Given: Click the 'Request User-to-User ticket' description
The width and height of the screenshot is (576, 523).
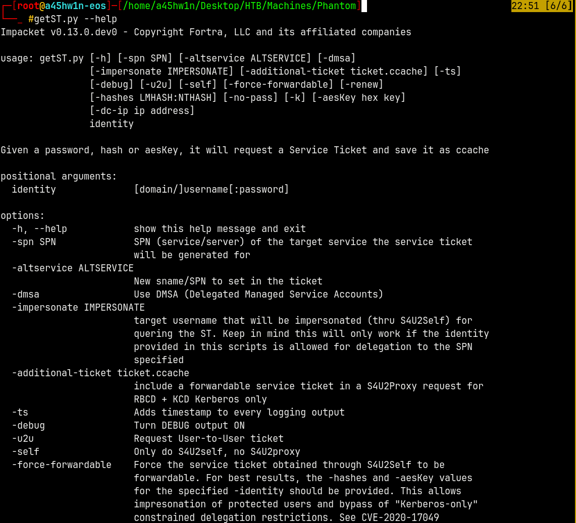Looking at the screenshot, I should point(208,439).
